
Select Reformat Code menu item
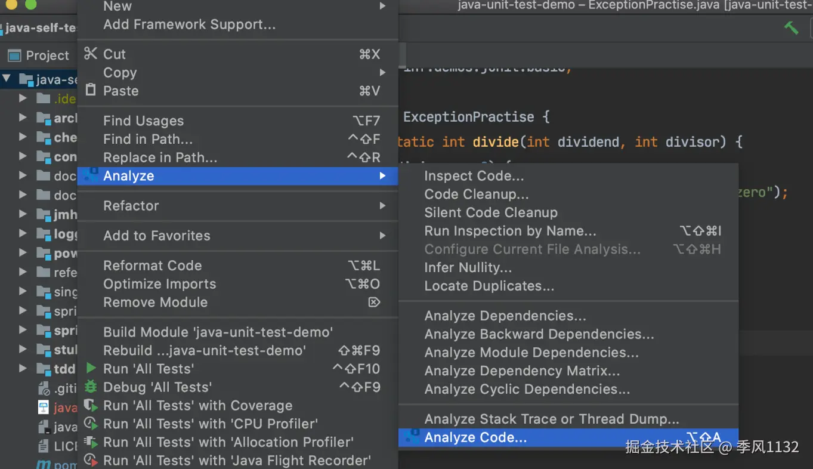(x=152, y=266)
